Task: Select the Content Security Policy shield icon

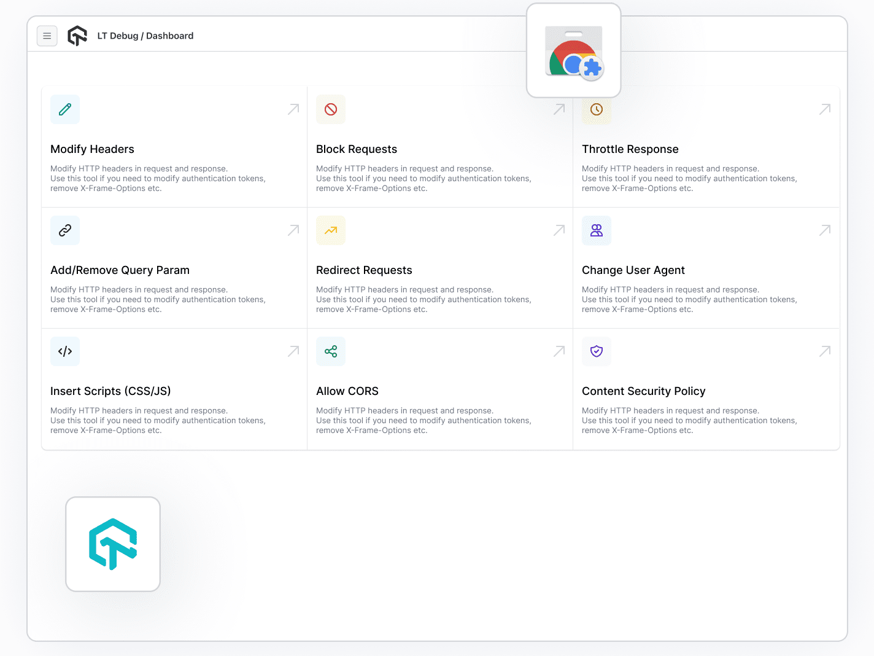Action: pos(596,351)
